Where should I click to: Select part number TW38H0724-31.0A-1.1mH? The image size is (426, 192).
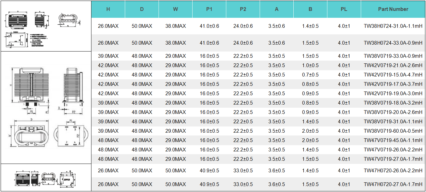tap(393, 26)
